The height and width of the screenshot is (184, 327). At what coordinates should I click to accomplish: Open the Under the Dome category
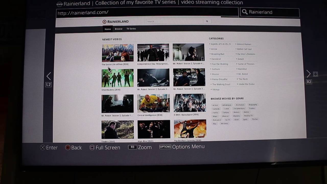click(x=246, y=84)
